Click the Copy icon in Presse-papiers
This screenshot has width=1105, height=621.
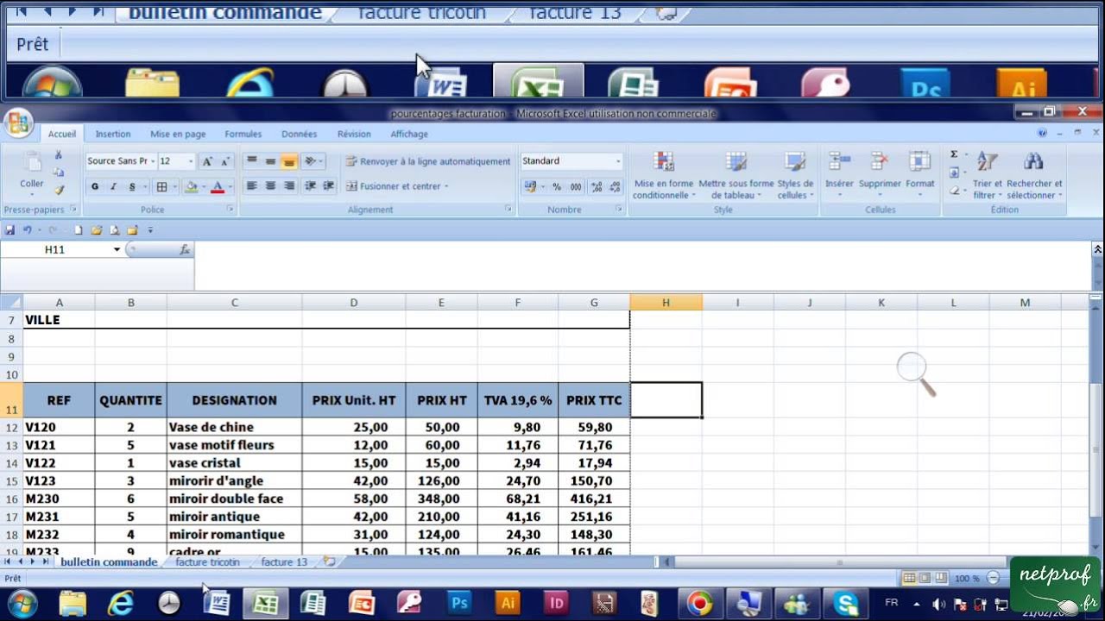59,172
